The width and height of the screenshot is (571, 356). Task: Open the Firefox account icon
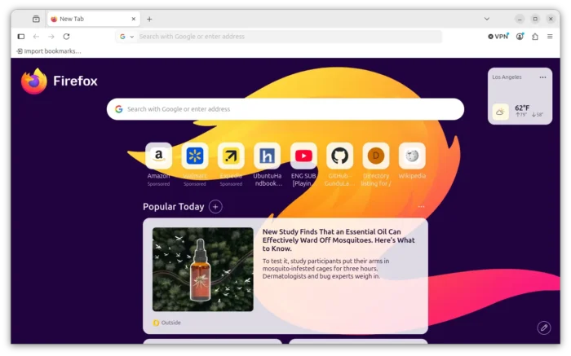[520, 37]
